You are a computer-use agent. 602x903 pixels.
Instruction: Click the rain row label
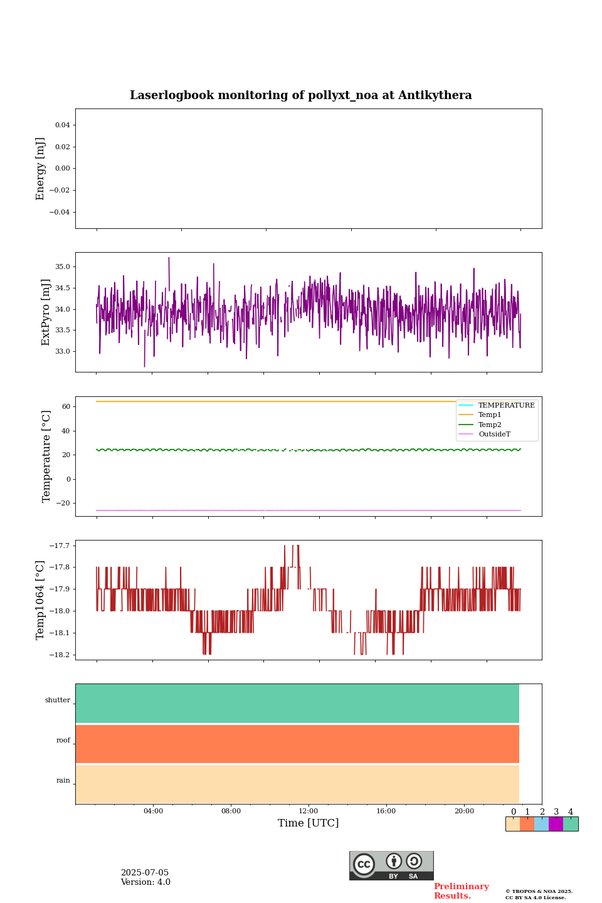coord(63,781)
